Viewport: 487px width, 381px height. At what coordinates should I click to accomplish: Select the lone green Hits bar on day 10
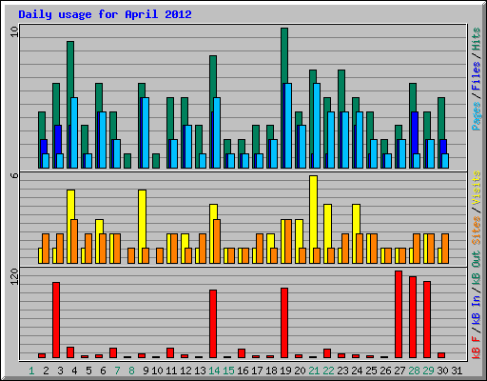pyautogui.click(x=156, y=161)
